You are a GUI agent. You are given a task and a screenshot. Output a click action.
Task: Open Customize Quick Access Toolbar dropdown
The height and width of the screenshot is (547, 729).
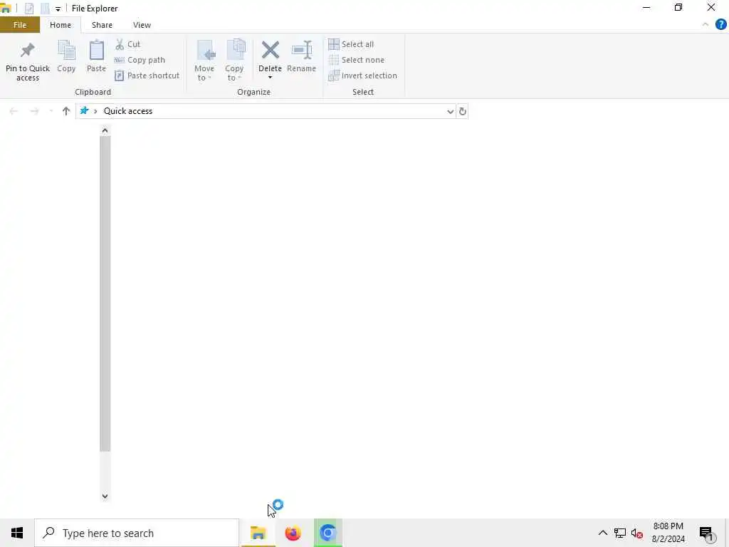click(x=58, y=9)
